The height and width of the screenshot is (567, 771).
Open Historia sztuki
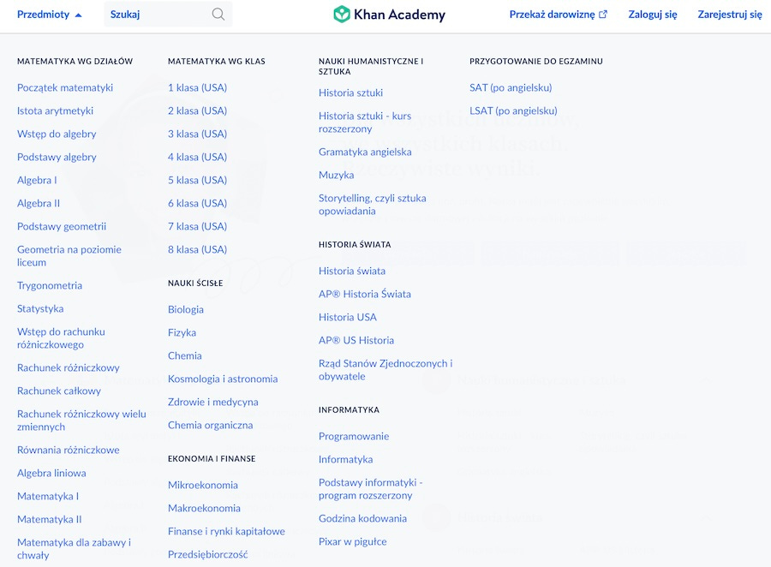click(x=350, y=93)
